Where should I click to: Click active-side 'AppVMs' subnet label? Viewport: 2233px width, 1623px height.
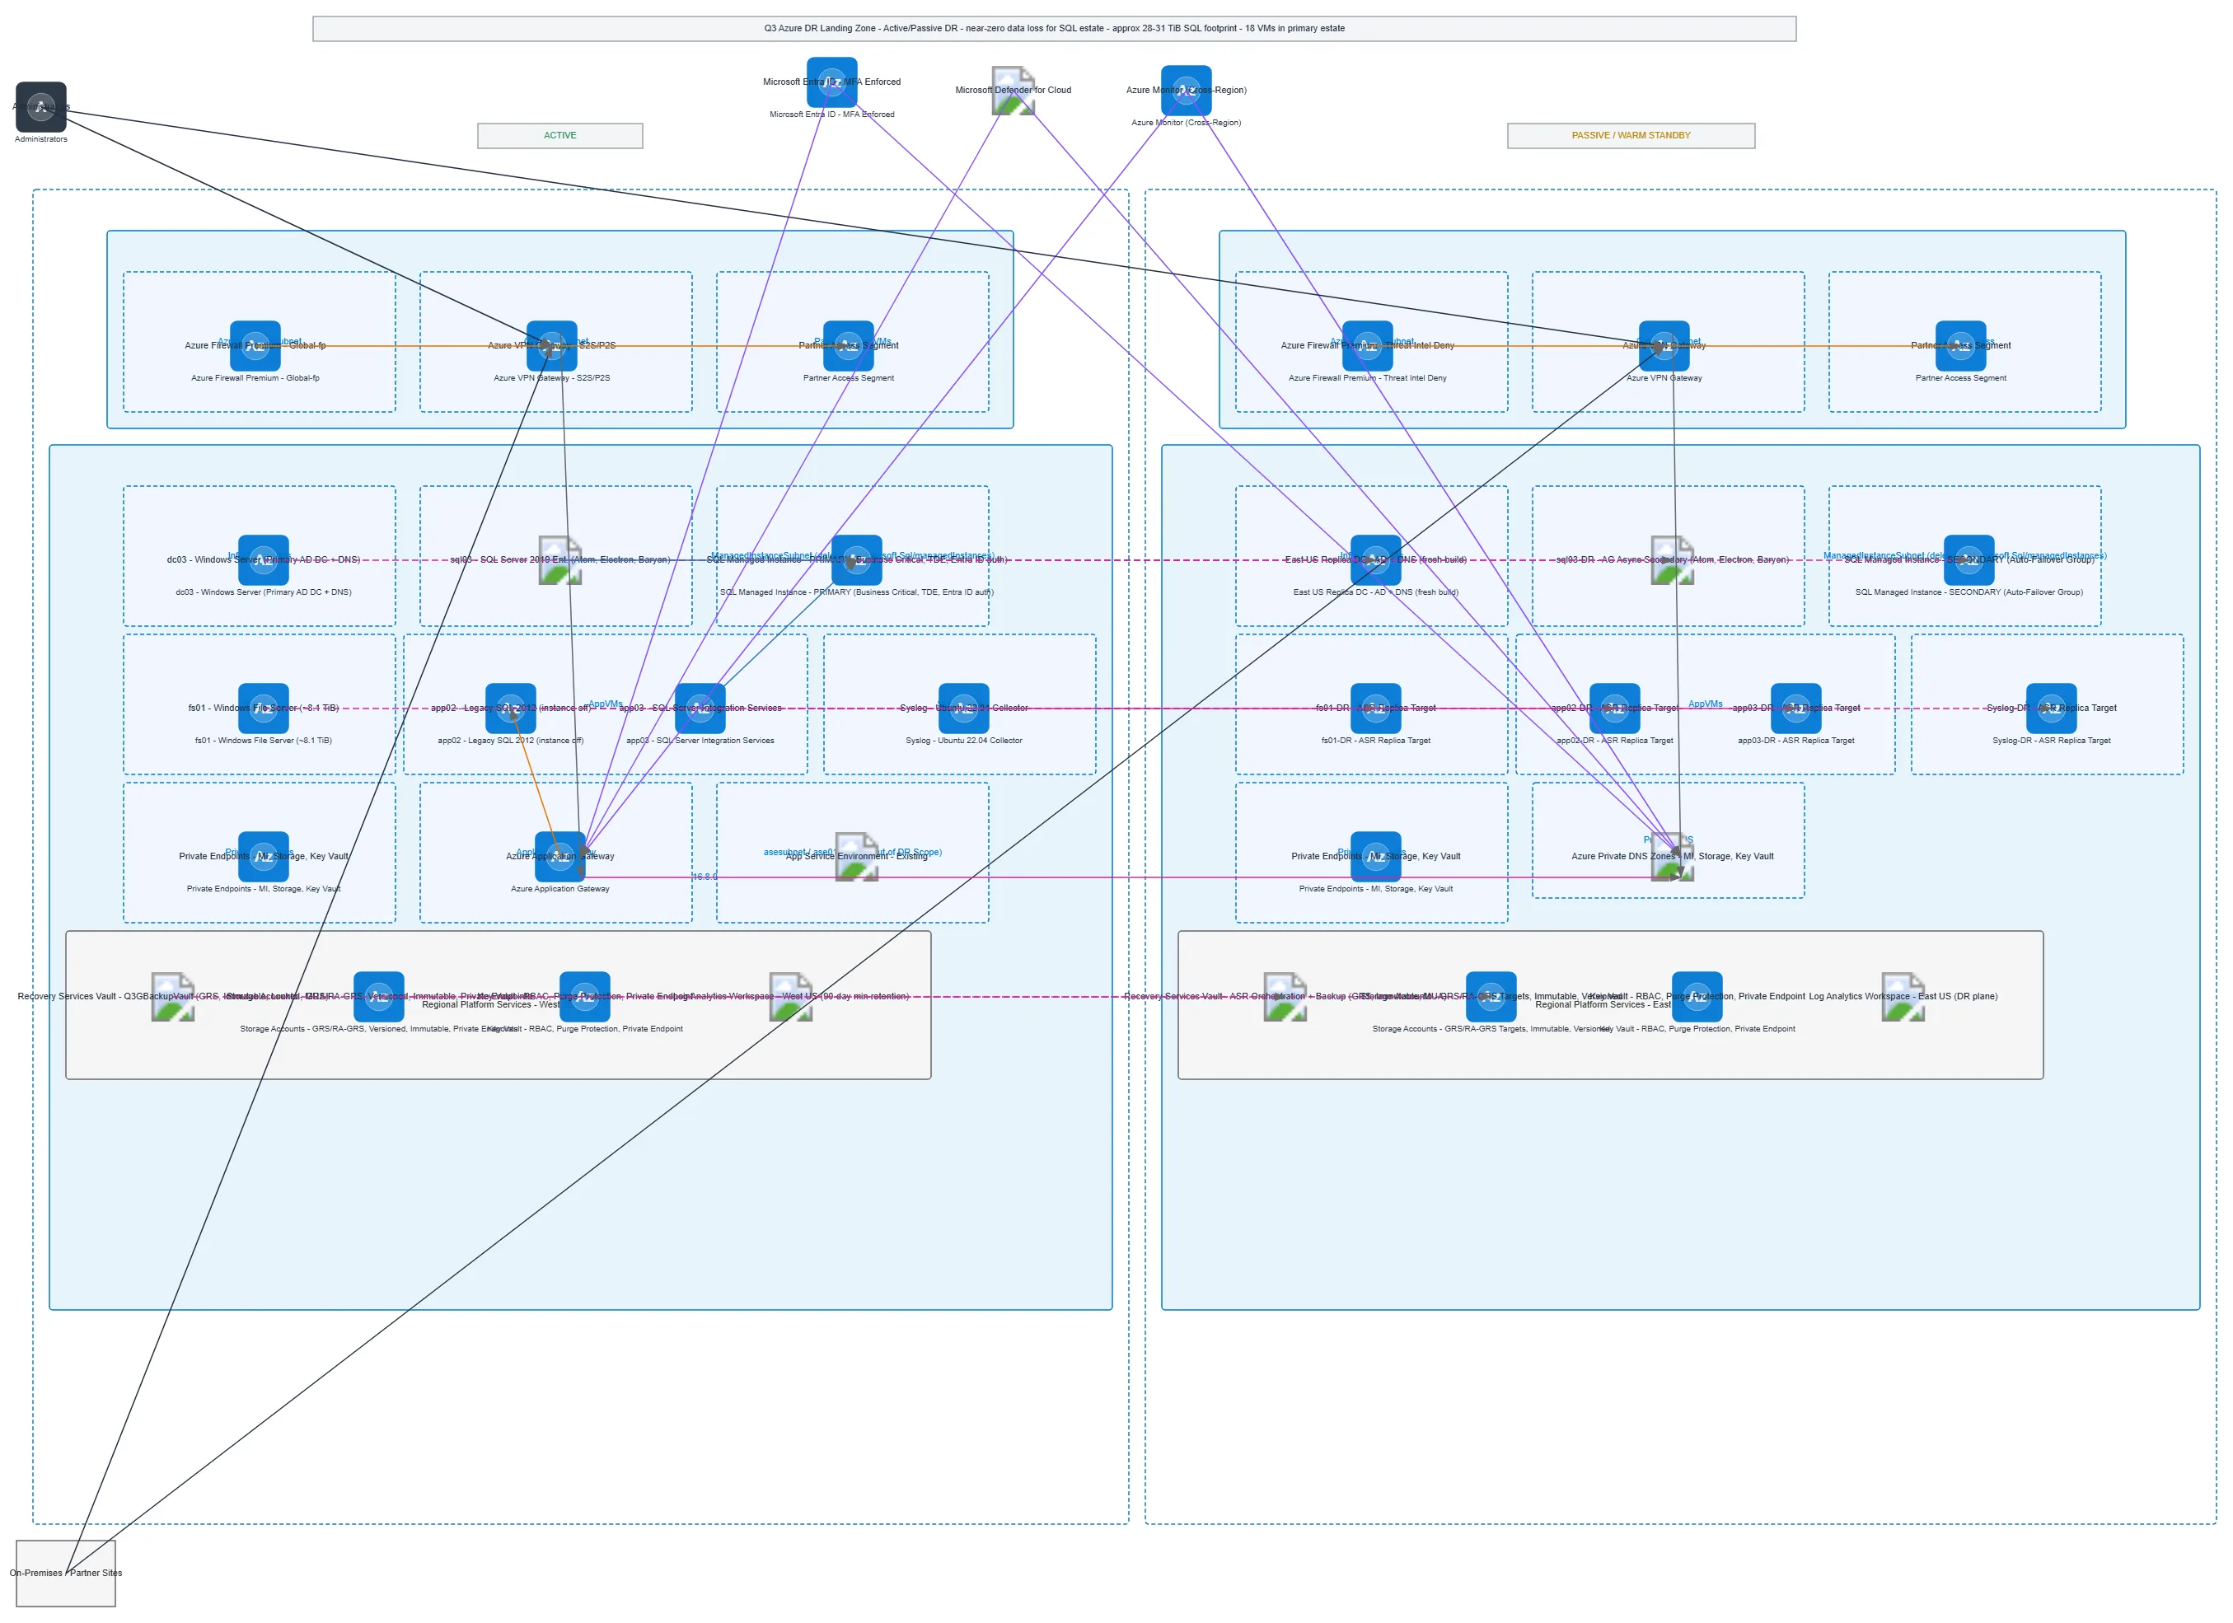[x=606, y=704]
